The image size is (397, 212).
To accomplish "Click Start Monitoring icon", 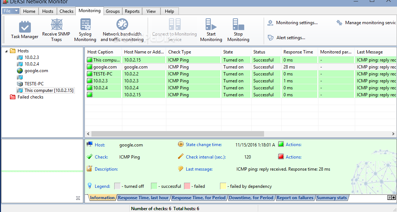I will point(211,25).
